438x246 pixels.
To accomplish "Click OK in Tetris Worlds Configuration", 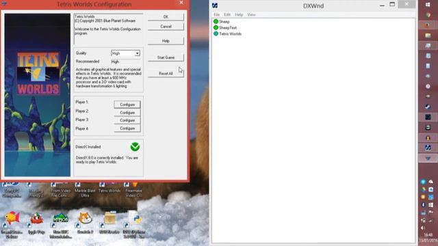I will tap(166, 16).
